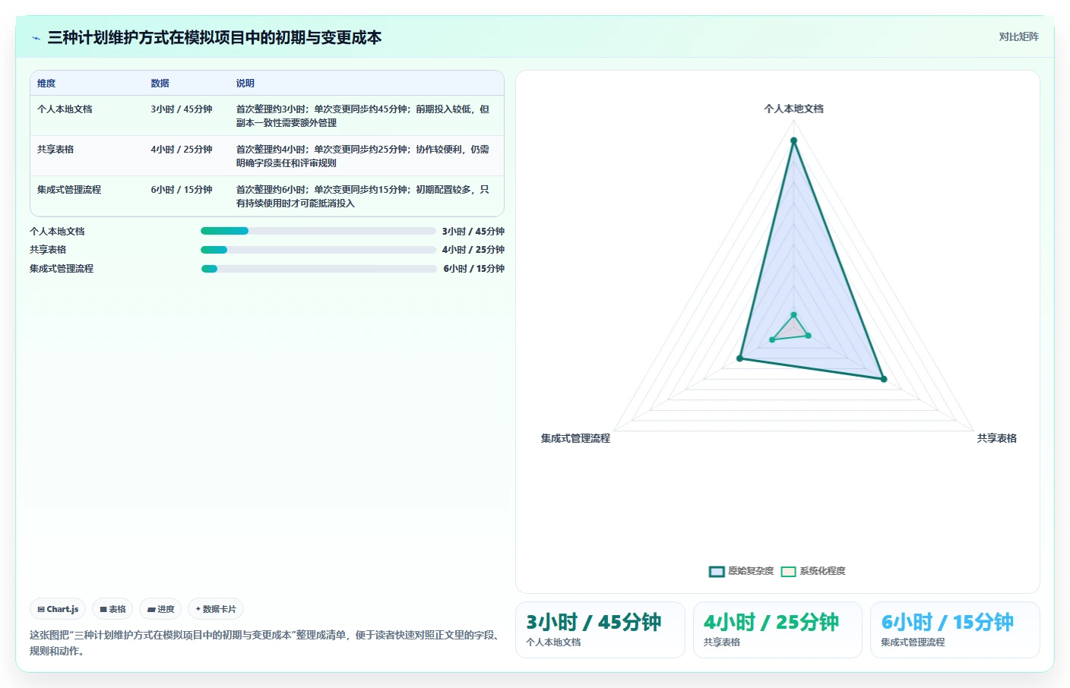Open the 3小时 / 45分钟 data card

point(600,630)
